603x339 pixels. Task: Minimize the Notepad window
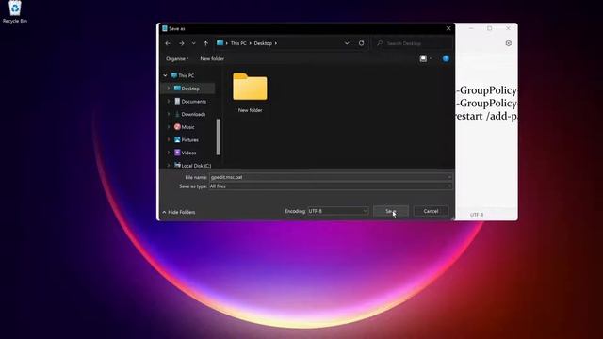pyautogui.click(x=471, y=28)
